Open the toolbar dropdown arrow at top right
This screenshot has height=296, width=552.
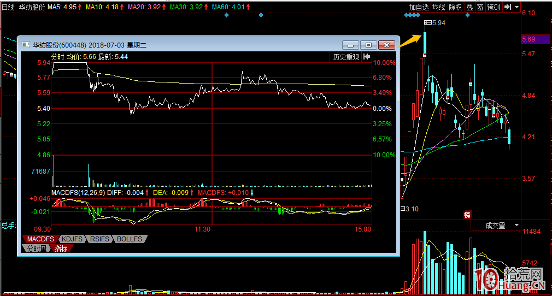click(516, 7)
